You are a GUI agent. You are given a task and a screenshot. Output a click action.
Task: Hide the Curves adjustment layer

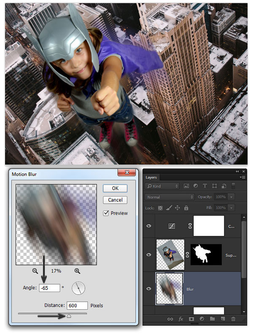[149, 226]
